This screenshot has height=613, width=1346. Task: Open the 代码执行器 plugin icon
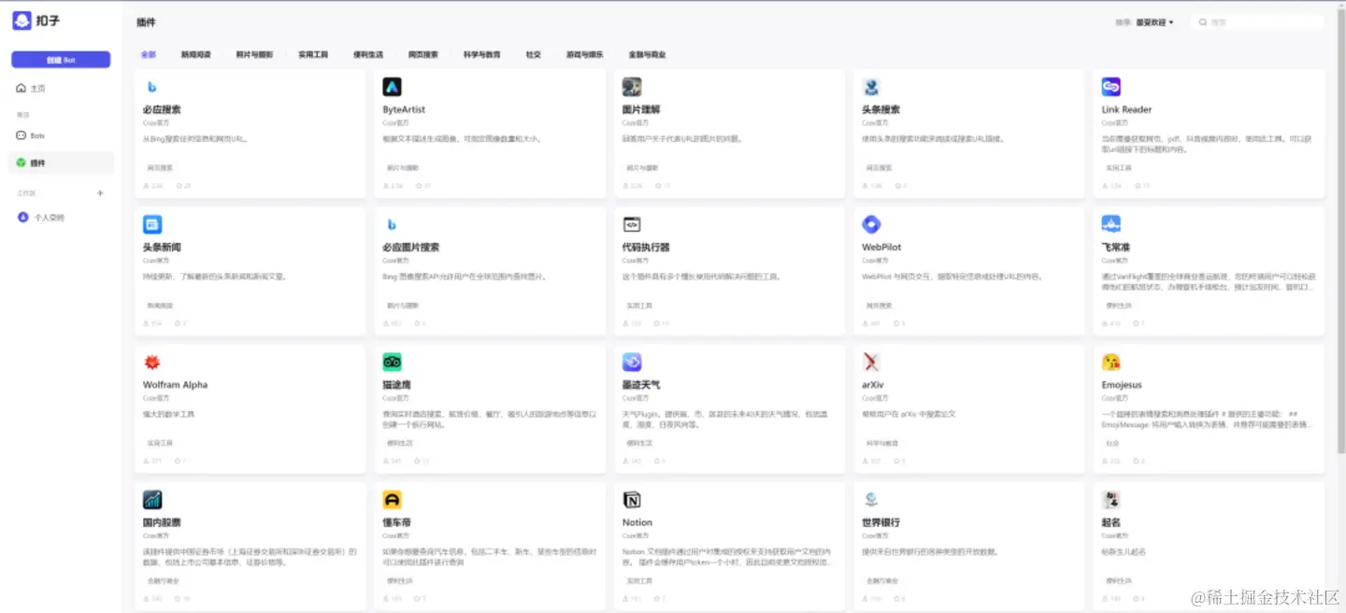click(x=632, y=224)
